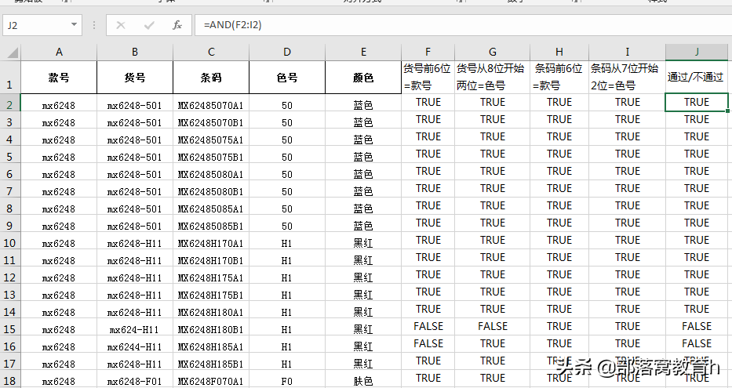
Task: Click the Enter checkmark formula bar icon
Action: 149,25
